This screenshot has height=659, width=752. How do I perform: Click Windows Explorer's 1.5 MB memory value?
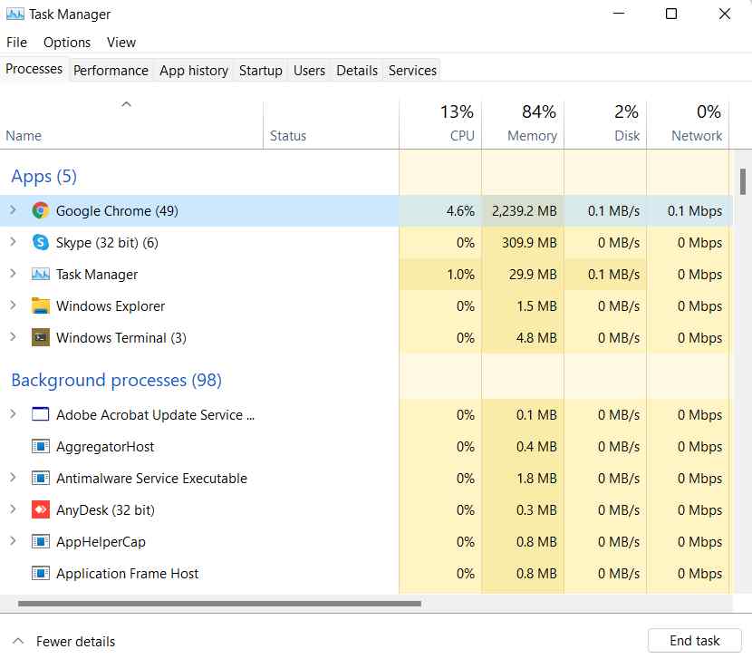pyautogui.click(x=536, y=305)
